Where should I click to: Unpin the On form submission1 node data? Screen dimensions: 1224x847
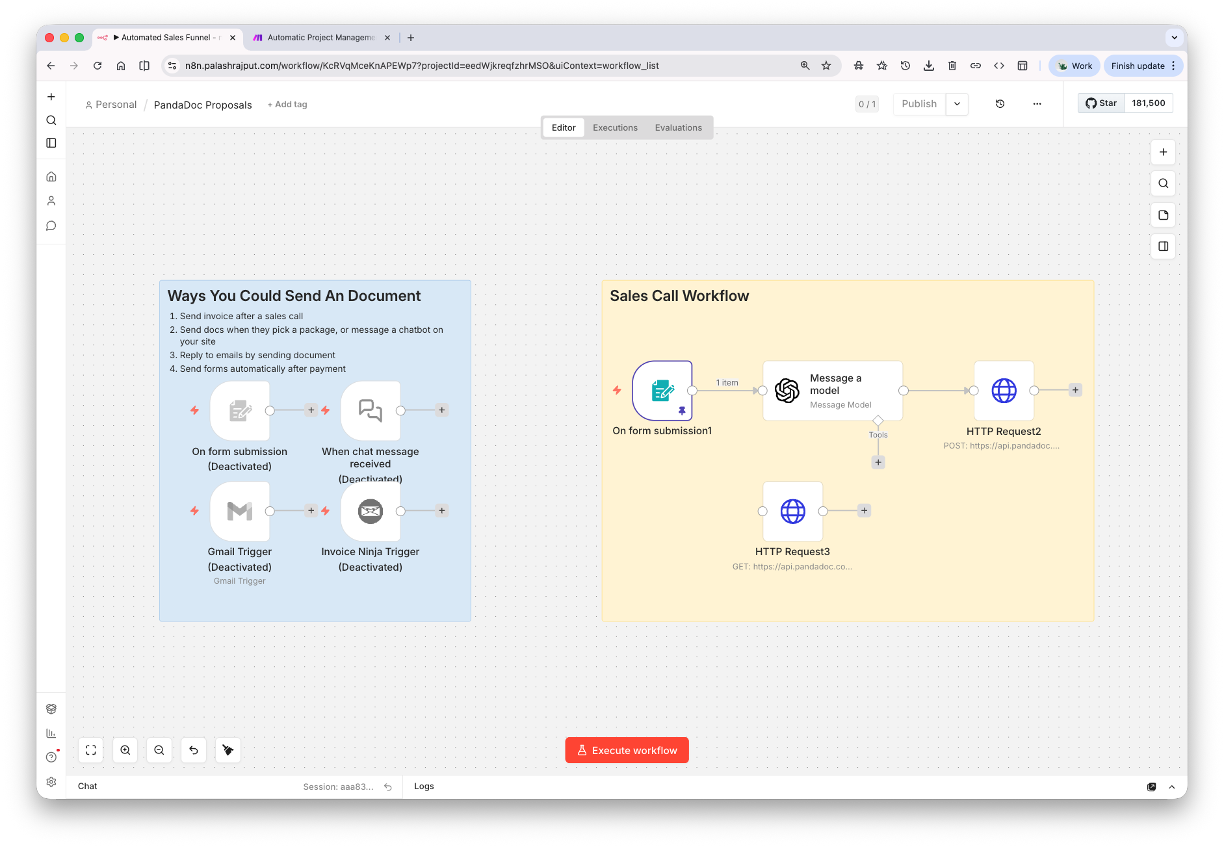tap(681, 410)
